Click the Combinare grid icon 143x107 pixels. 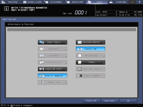(42, 49)
